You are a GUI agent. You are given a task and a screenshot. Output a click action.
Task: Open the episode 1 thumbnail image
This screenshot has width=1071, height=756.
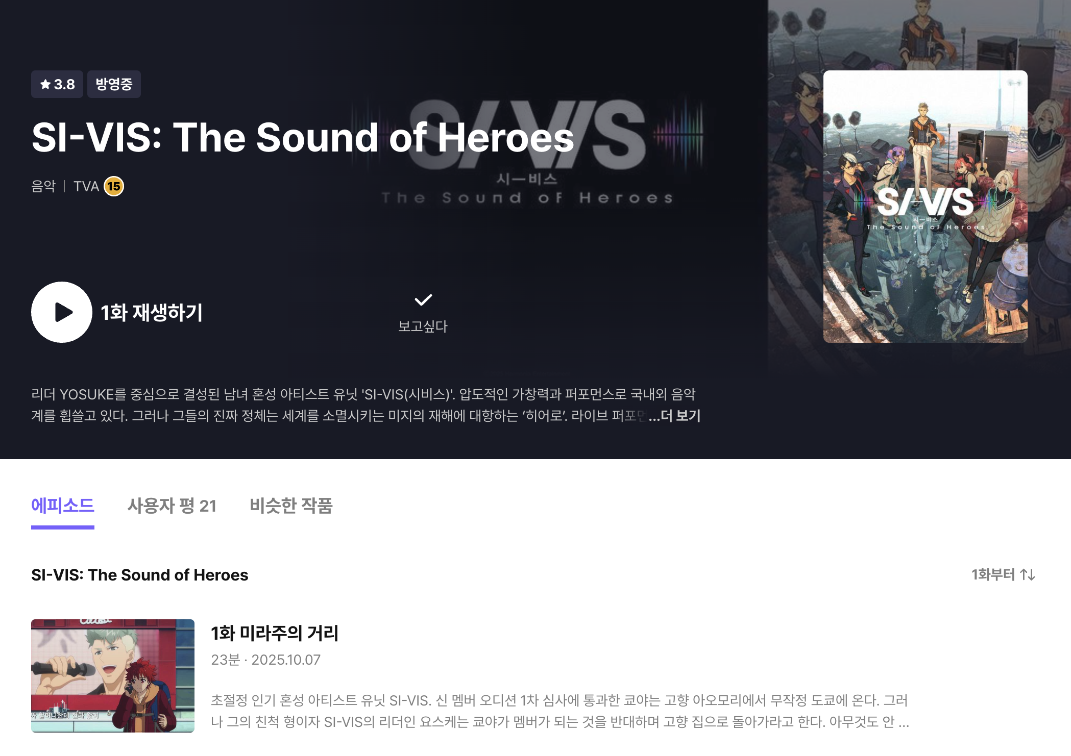[113, 676]
